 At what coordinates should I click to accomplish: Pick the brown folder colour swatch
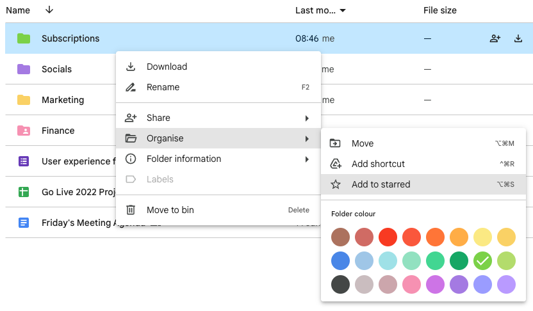[340, 237]
